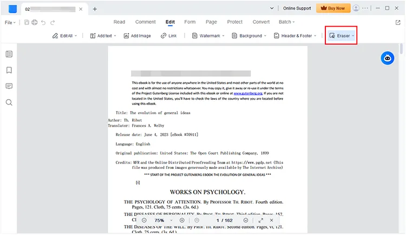The height and width of the screenshot is (235, 406).
Task: Expand the Eraser dropdown arrow
Action: point(353,36)
